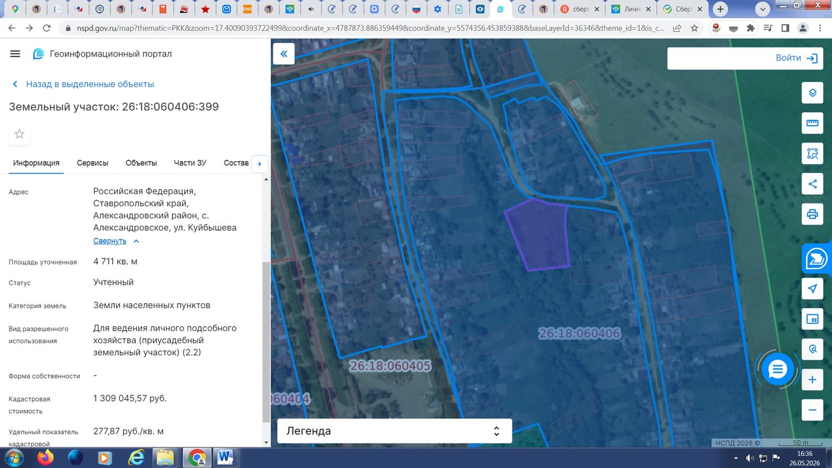This screenshot has height=468, width=832.
Task: Open the portal hamburger menu
Action: (x=15, y=54)
